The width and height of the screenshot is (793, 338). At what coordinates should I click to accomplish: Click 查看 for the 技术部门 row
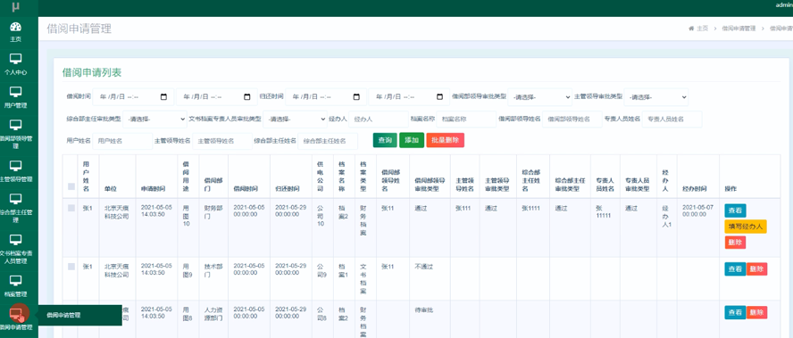coord(735,269)
